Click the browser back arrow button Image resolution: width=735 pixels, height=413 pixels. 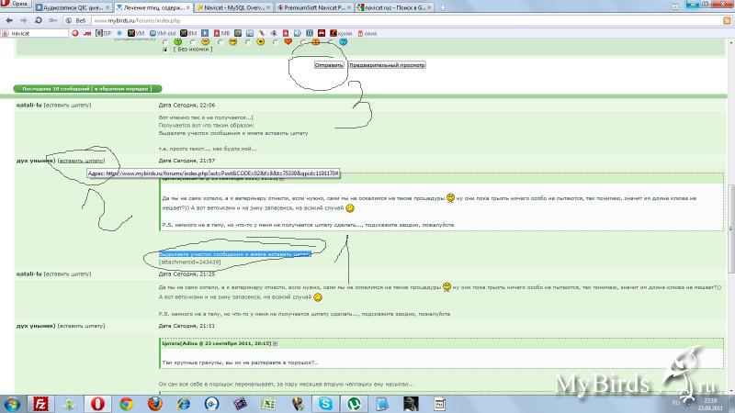click(7, 18)
